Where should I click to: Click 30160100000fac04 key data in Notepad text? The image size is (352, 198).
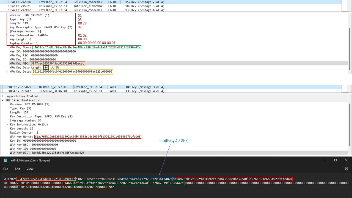click(65, 187)
